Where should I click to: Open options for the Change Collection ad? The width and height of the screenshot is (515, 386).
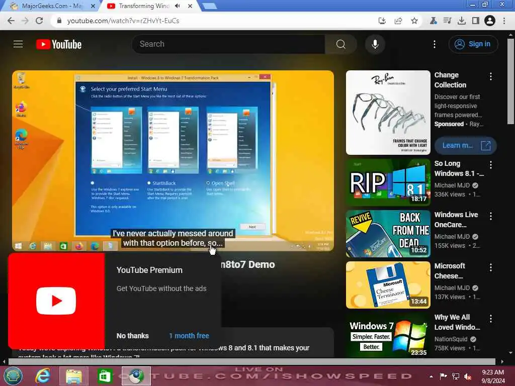tap(491, 76)
